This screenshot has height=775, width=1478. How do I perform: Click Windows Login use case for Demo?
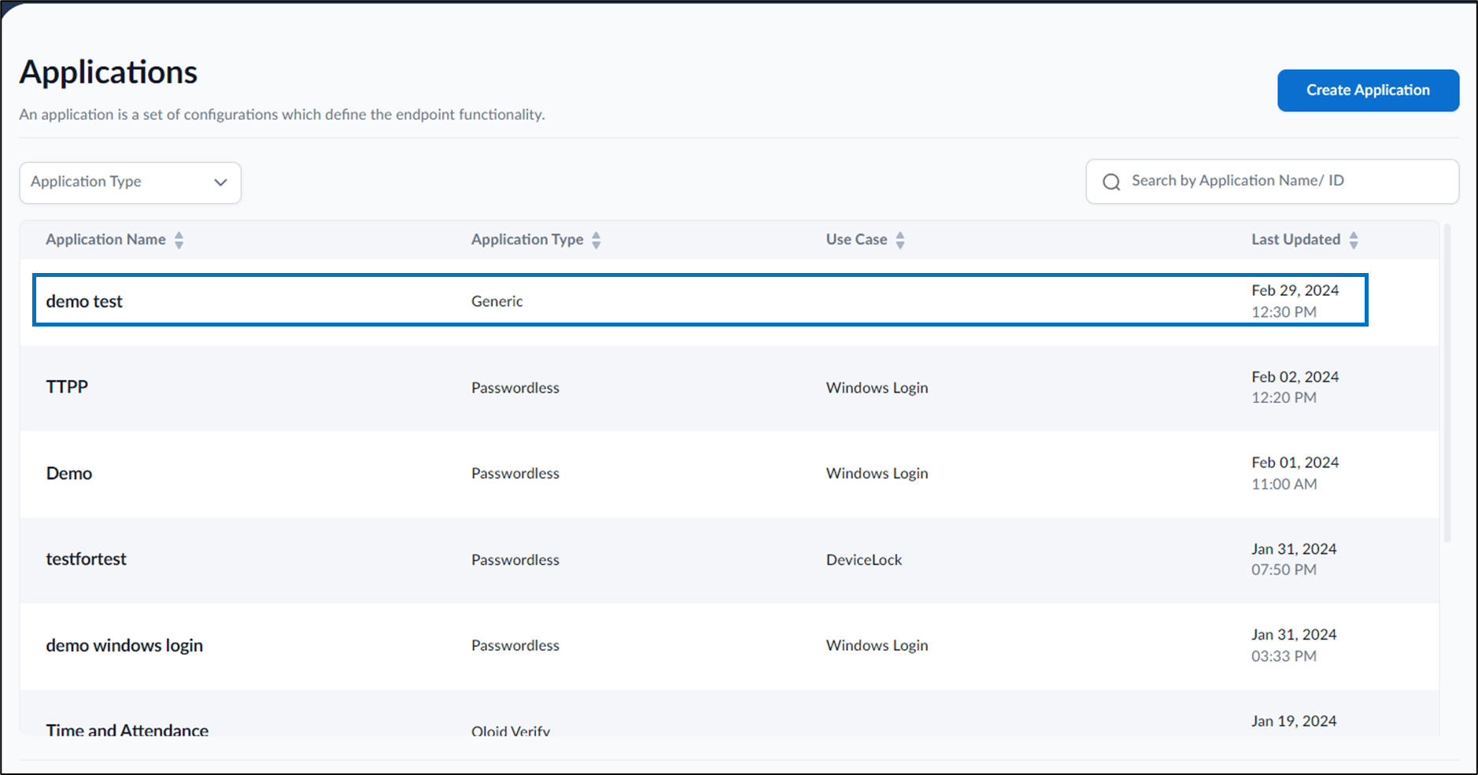pyautogui.click(x=877, y=474)
